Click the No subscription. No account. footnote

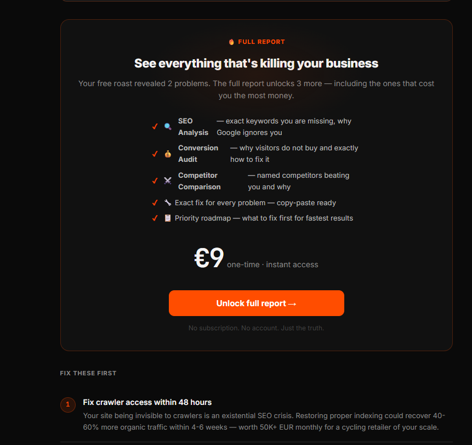[256, 328]
